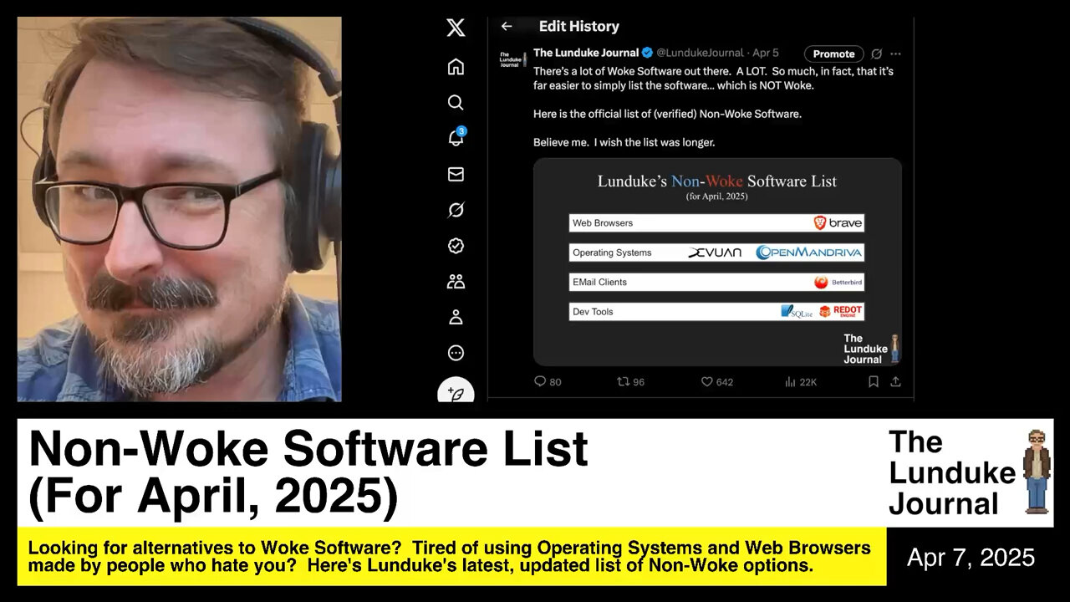Click the Betterbird logo
Screen dimensions: 1070x602
(838, 283)
